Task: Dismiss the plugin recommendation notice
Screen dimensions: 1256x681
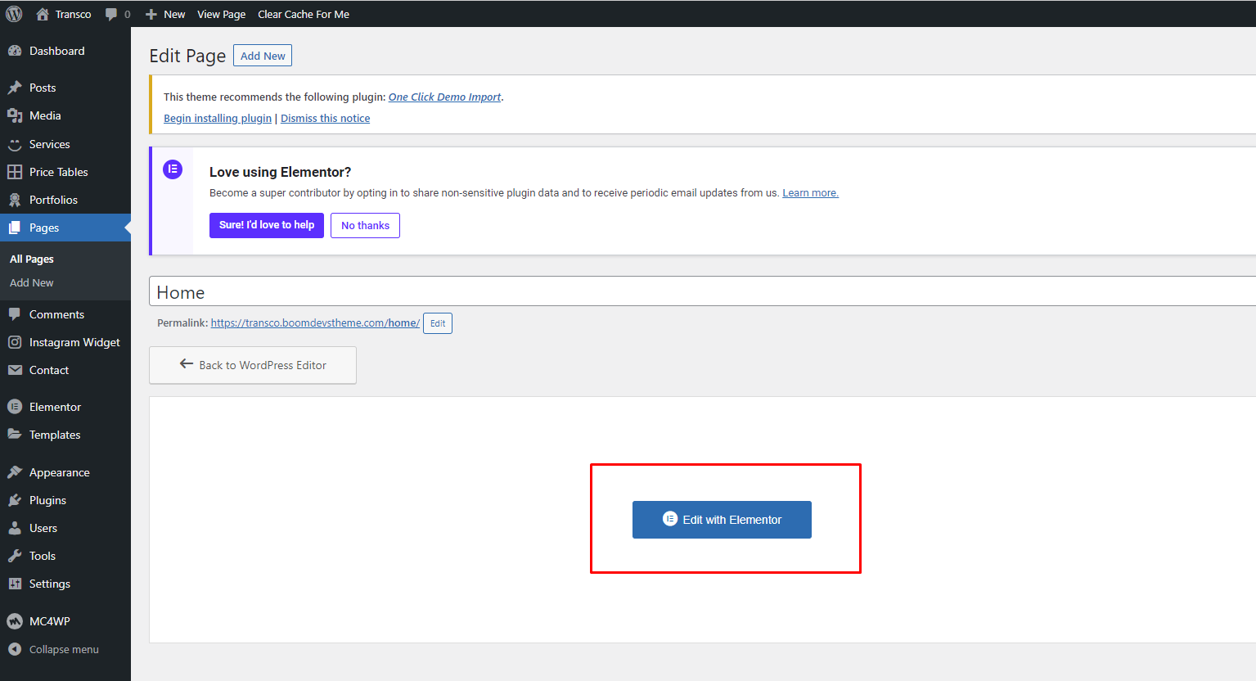Action: coord(325,119)
